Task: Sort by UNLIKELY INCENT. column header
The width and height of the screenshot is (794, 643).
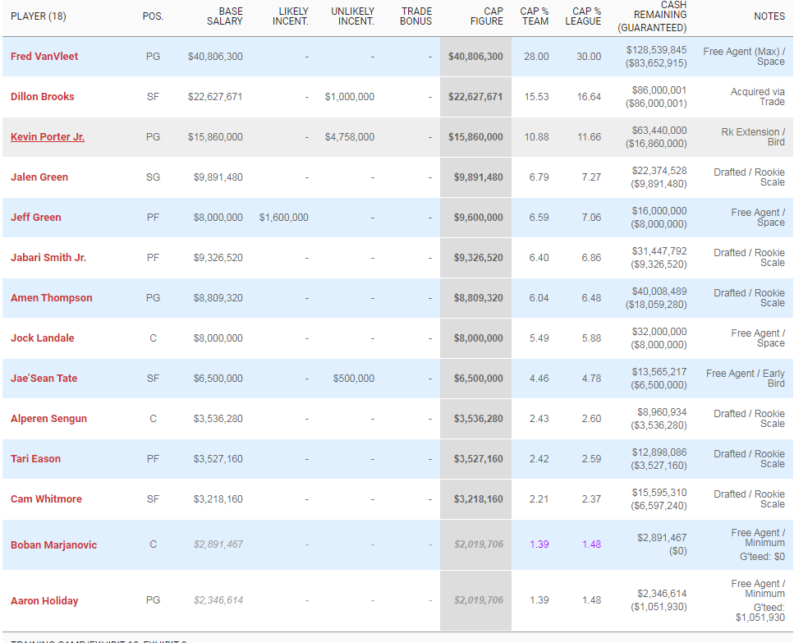Action: tap(352, 16)
